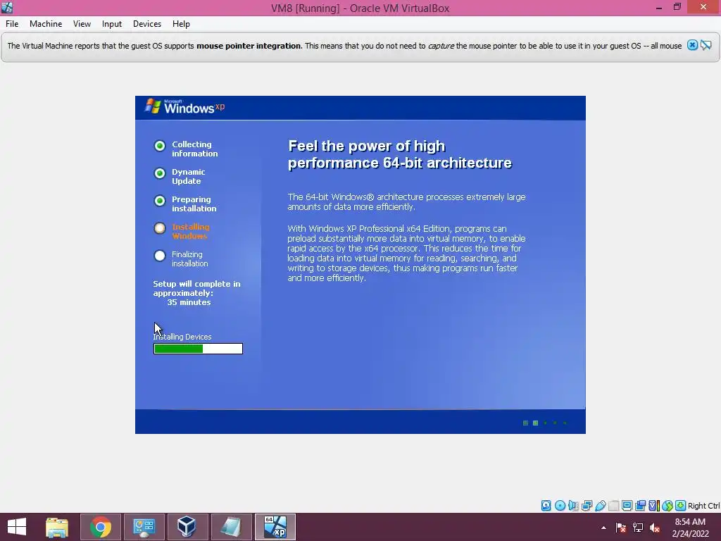This screenshot has width=721, height=541.
Task: Click the Windows XP logo
Action: pyautogui.click(x=184, y=107)
